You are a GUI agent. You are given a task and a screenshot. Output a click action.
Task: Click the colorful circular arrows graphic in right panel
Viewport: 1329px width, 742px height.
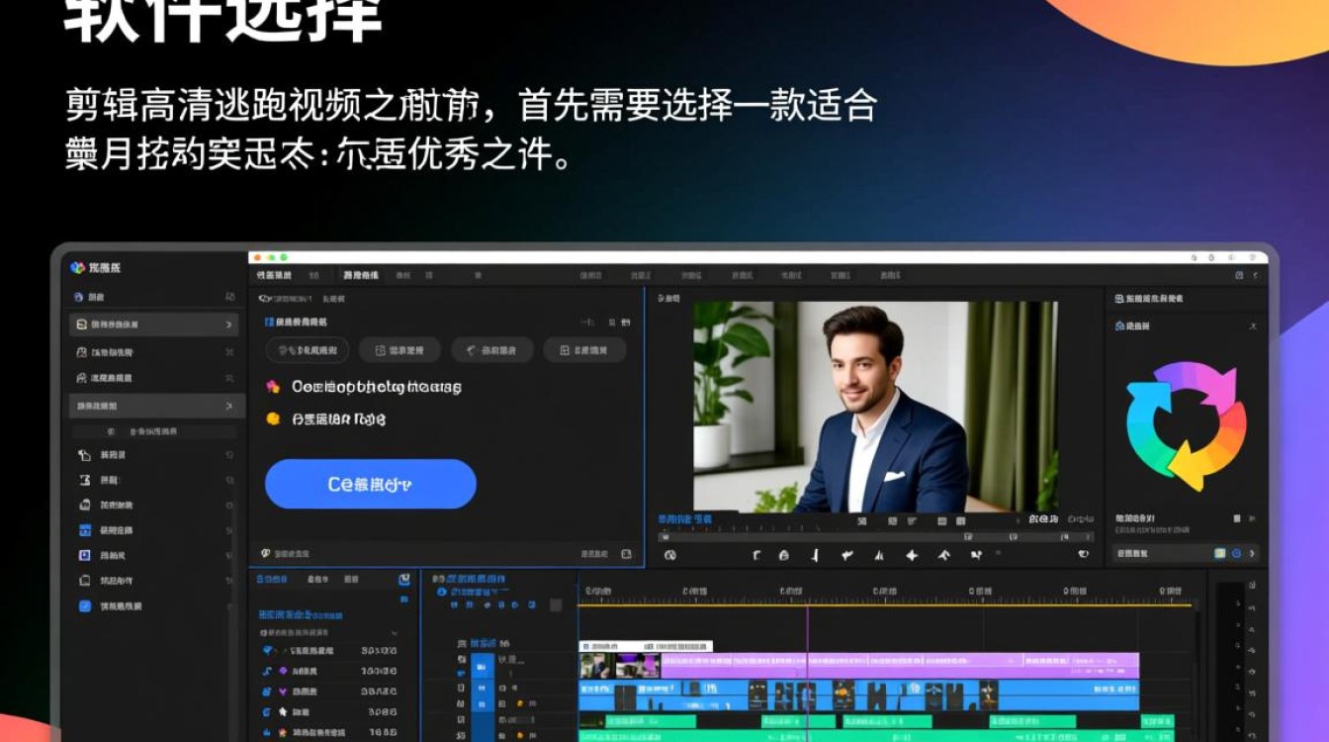pos(1186,425)
